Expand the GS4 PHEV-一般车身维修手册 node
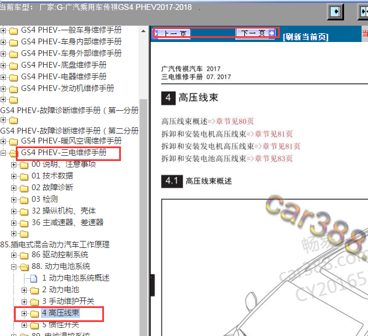Image resolution: width=368 pixels, height=336 pixels. pos(3,30)
